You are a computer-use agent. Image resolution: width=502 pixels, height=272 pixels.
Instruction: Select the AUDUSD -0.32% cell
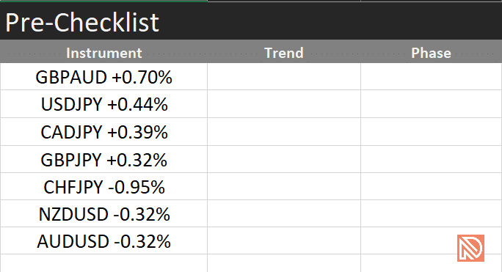coord(103,241)
